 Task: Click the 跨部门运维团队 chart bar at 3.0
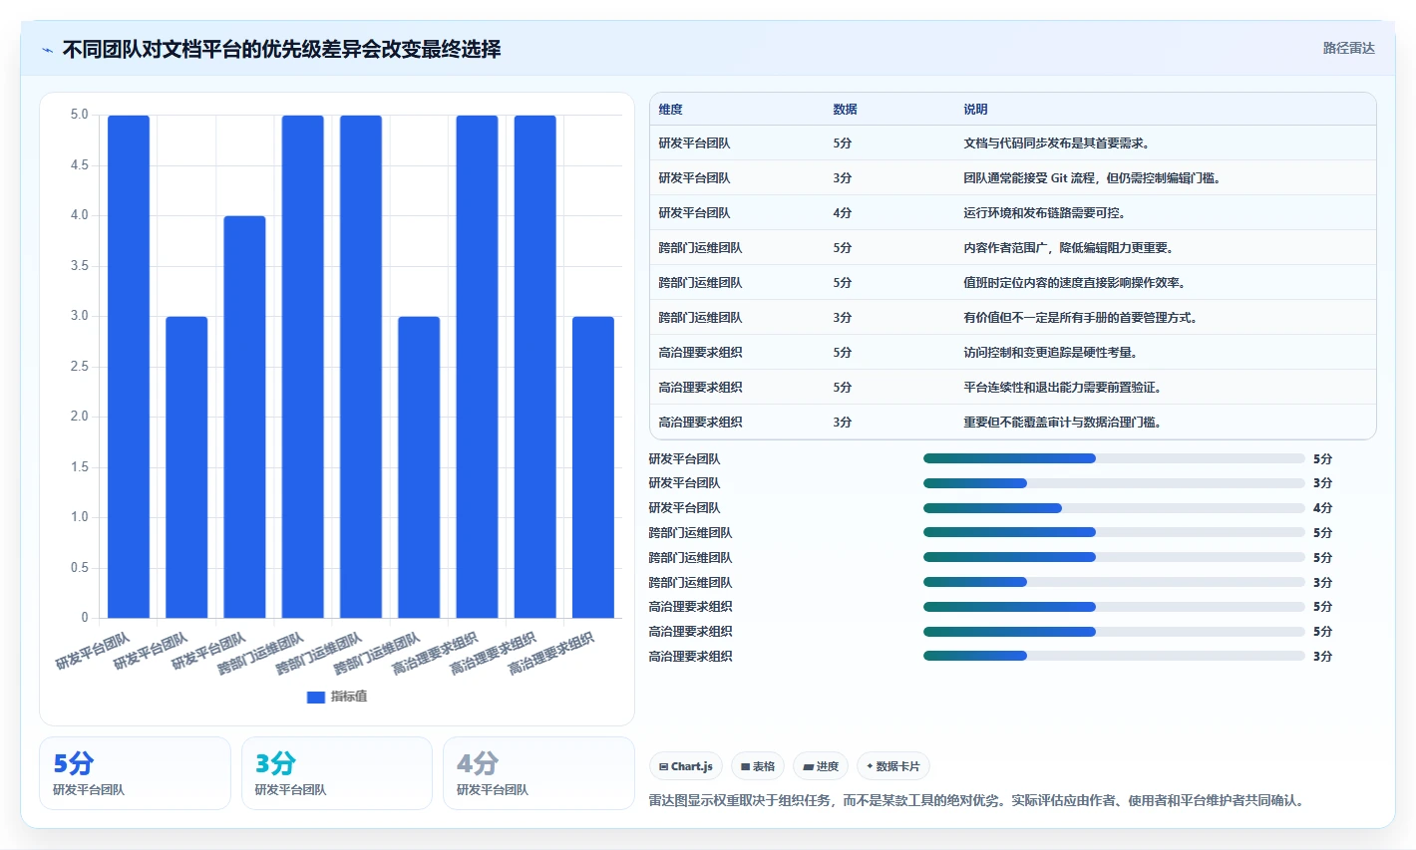419,467
